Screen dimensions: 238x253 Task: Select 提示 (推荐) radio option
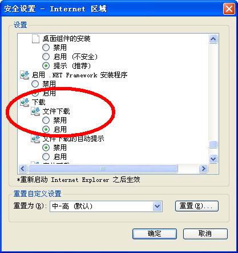[46, 66]
